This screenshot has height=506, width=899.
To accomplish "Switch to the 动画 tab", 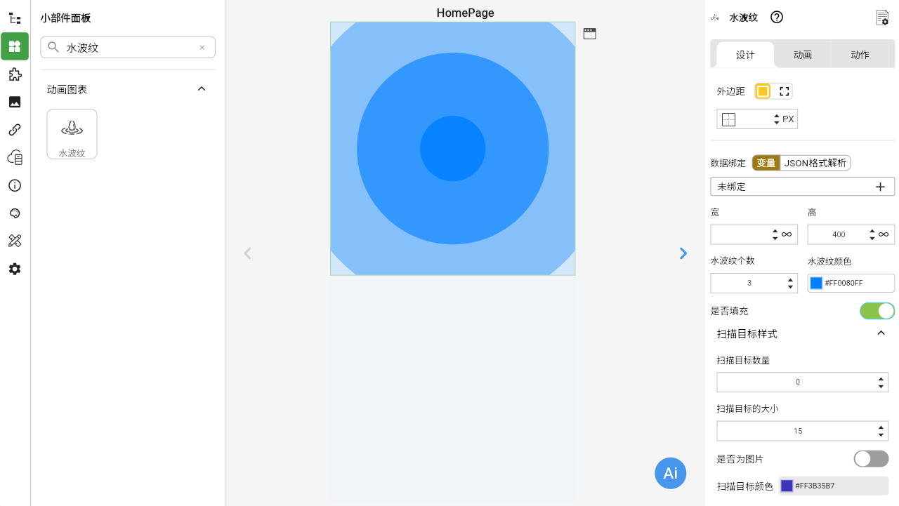I will (802, 55).
